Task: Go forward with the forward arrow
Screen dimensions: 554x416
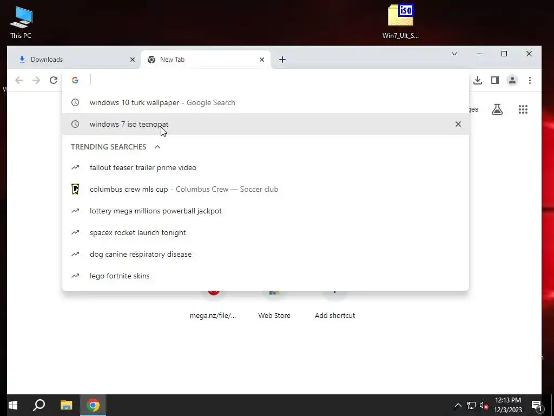Action: [36, 80]
